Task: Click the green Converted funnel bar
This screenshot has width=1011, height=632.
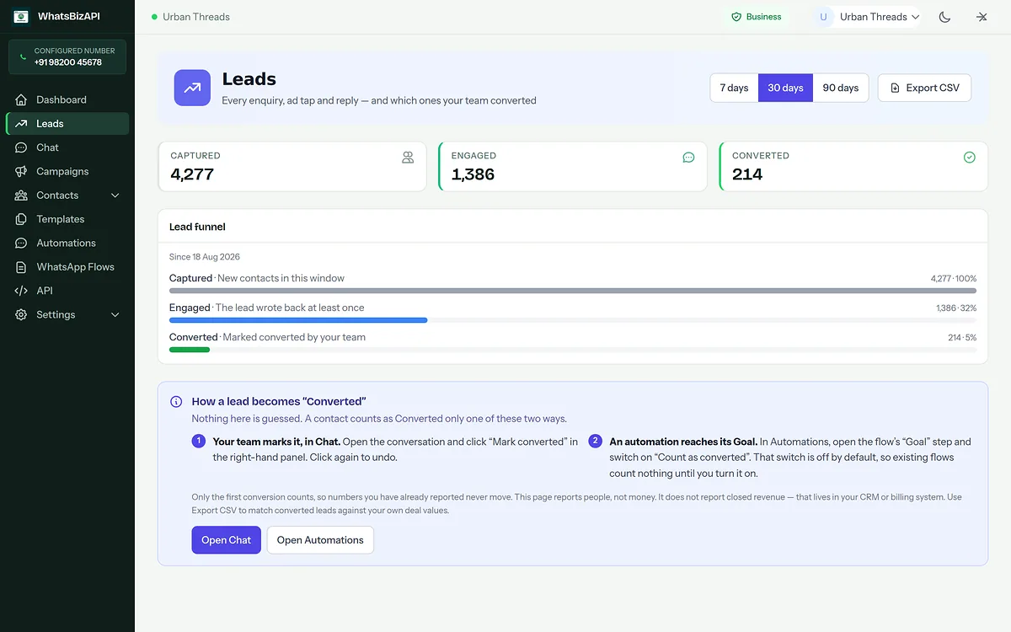Action: [190, 350]
